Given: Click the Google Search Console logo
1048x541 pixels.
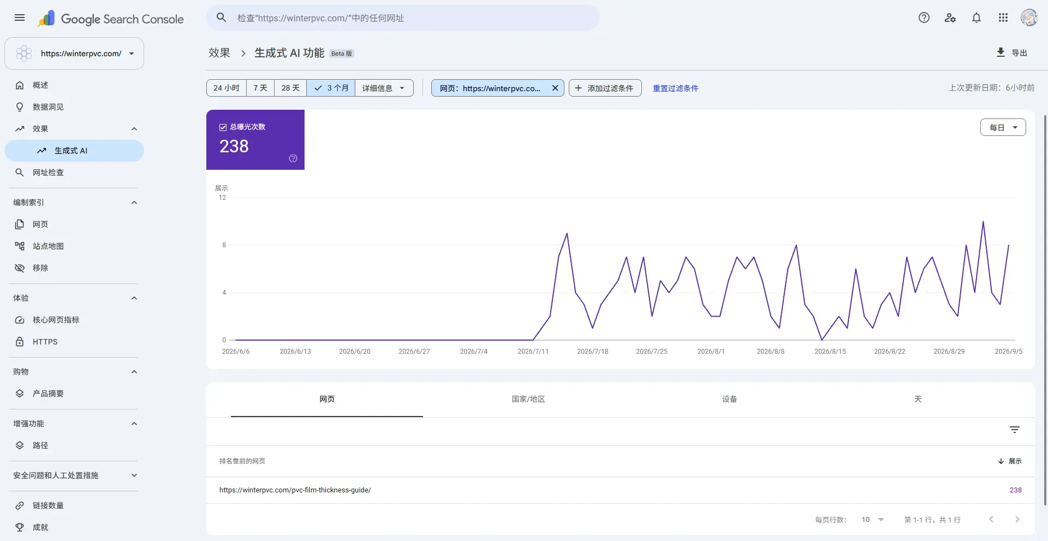Looking at the screenshot, I should pyautogui.click(x=111, y=19).
